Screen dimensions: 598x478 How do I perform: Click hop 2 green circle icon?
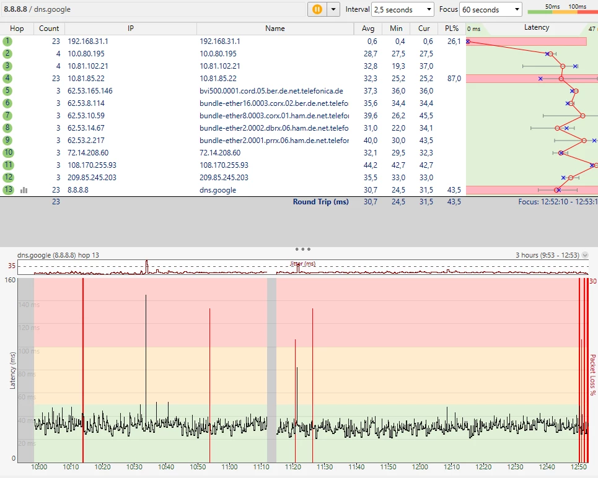point(7,54)
